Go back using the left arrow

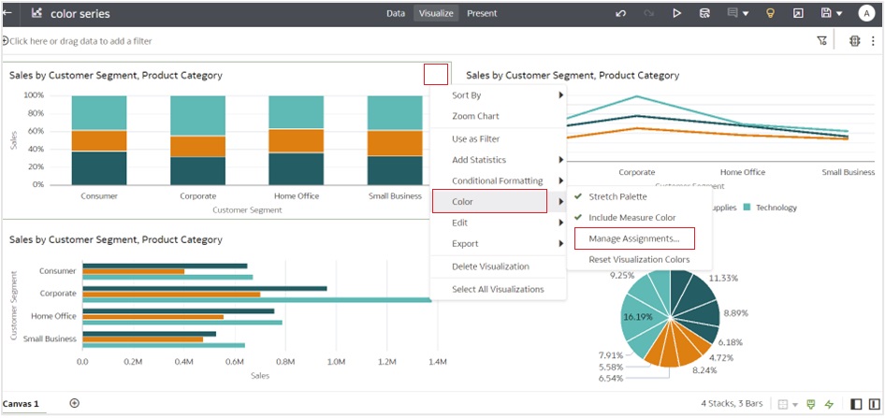(7, 14)
